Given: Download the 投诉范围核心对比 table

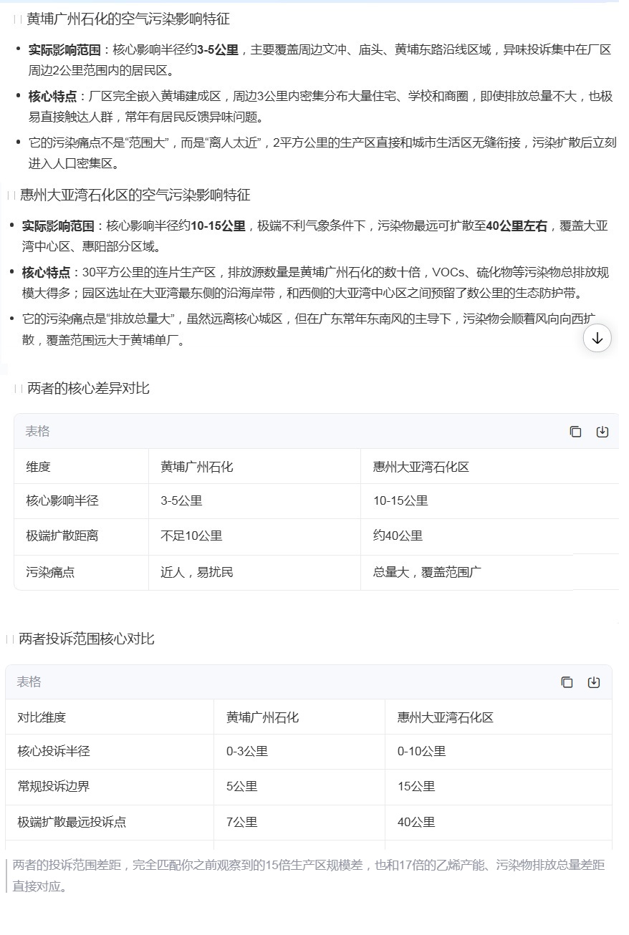Looking at the screenshot, I should point(594,682).
